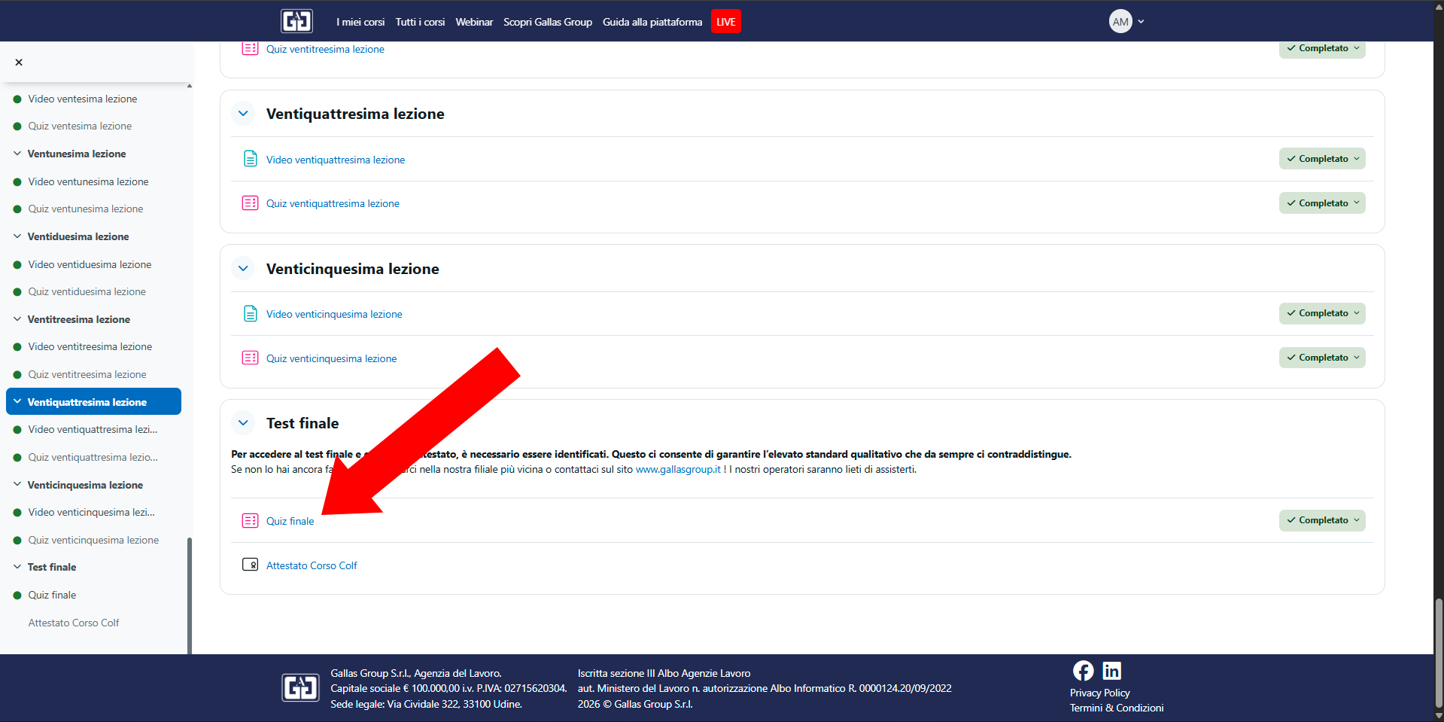Collapse the Test finale section
Screen dimensions: 1444x722
coord(243,423)
